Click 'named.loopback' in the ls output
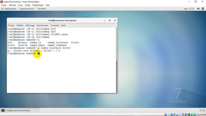206x116 pixels. coord(57,45)
